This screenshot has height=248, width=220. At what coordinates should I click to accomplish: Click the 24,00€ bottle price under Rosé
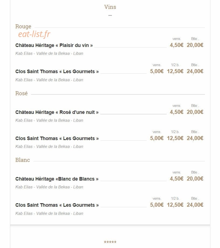195,138
